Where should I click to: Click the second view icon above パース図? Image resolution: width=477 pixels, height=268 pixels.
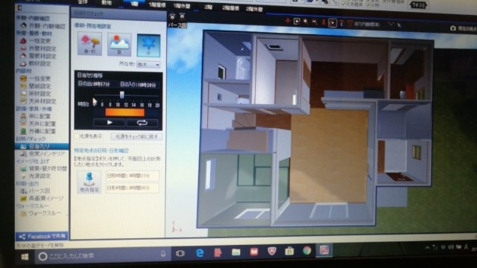[x=182, y=16]
